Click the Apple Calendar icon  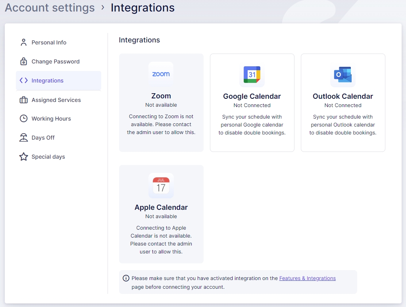click(161, 185)
